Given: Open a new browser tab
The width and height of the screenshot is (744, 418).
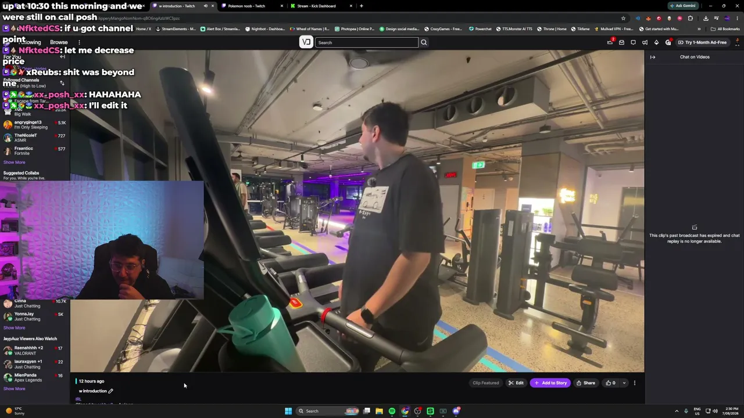Looking at the screenshot, I should click(362, 6).
